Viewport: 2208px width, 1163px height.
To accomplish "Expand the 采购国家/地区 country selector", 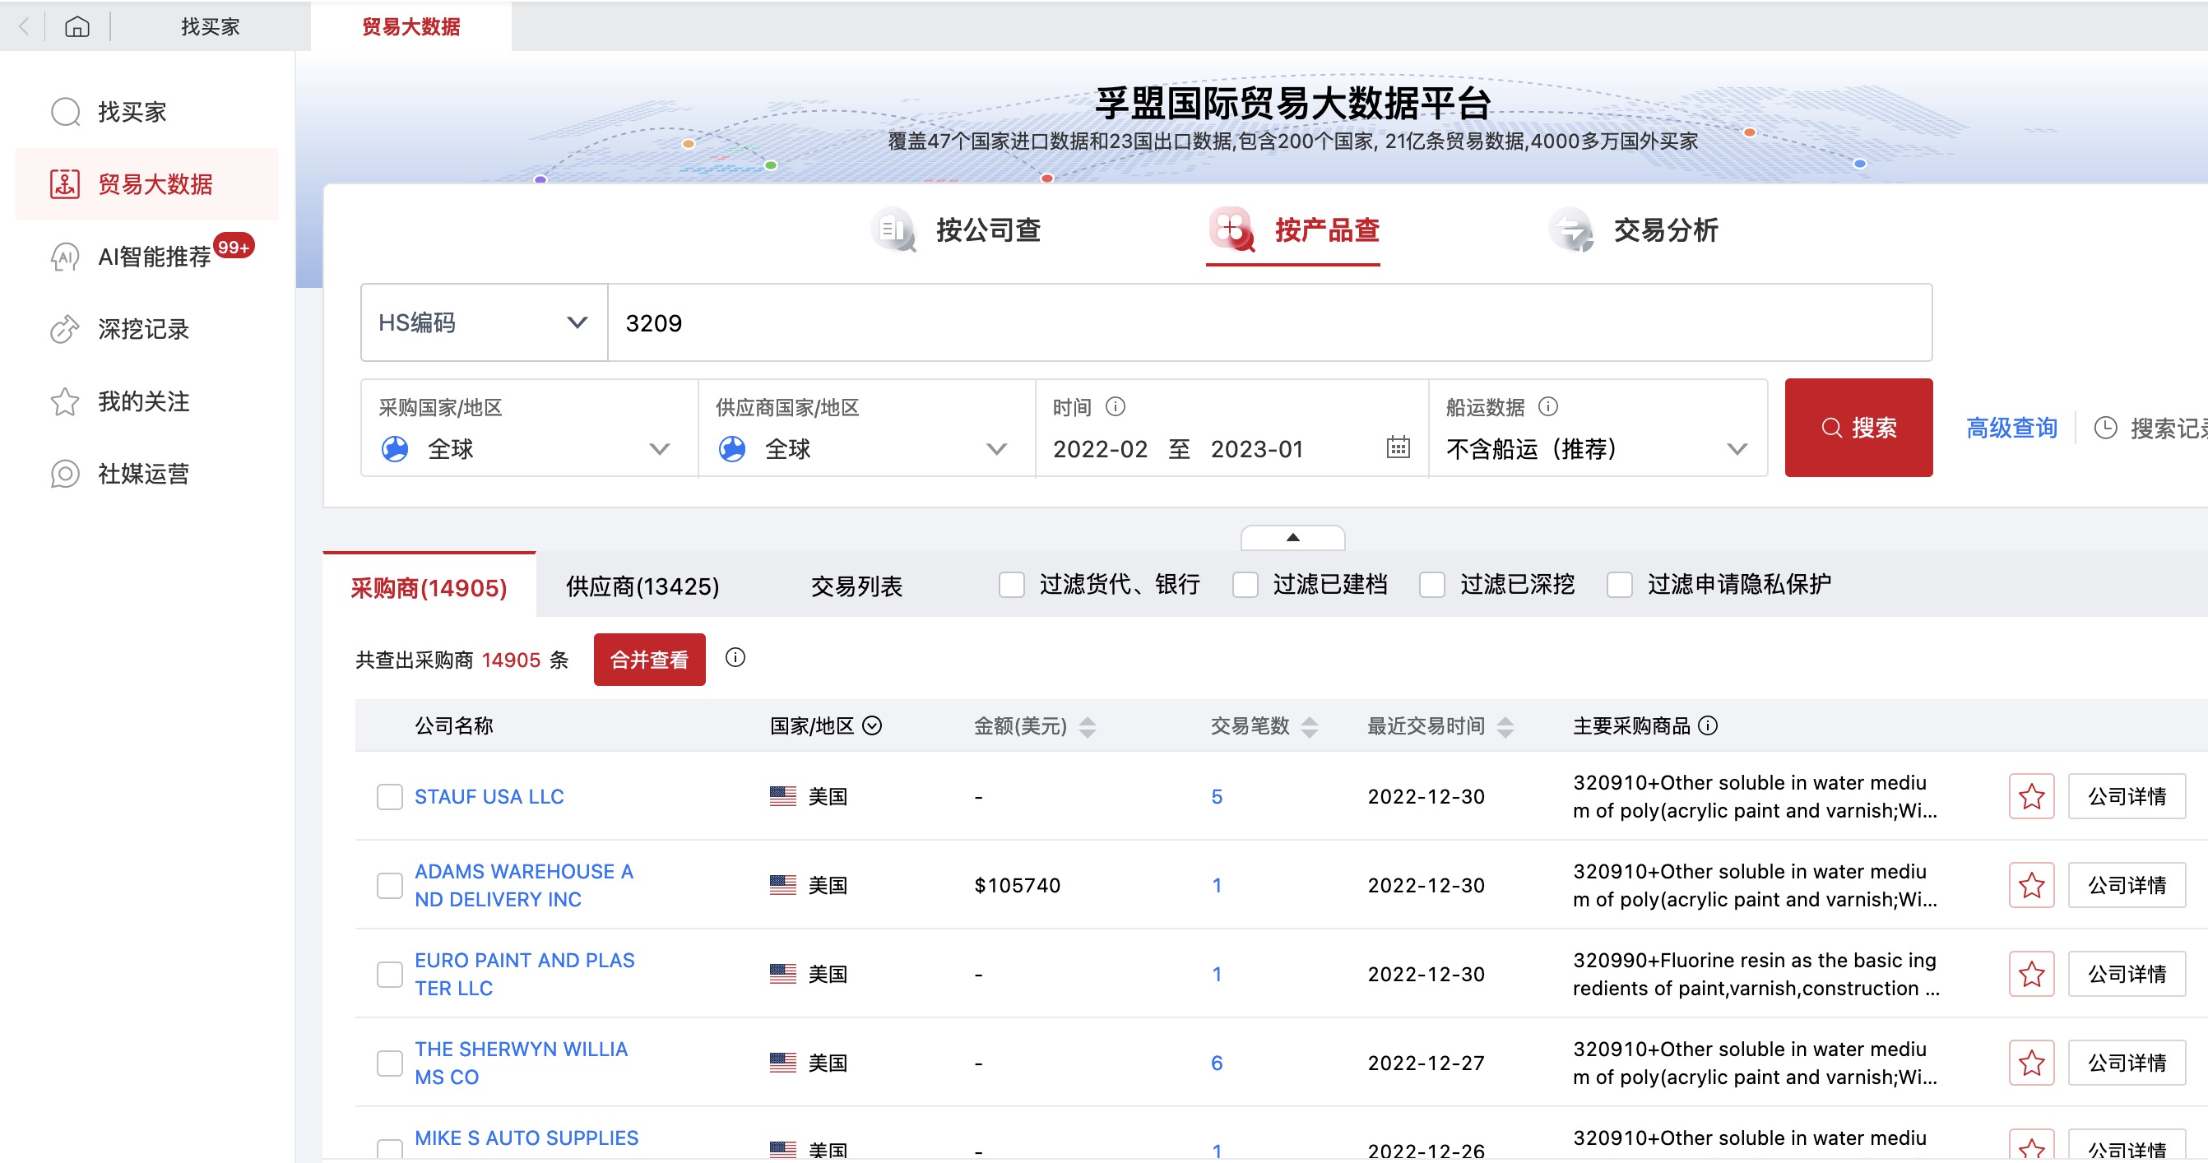I will point(659,448).
